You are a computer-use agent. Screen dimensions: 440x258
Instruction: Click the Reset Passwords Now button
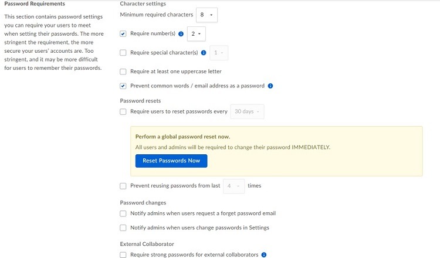click(x=171, y=161)
